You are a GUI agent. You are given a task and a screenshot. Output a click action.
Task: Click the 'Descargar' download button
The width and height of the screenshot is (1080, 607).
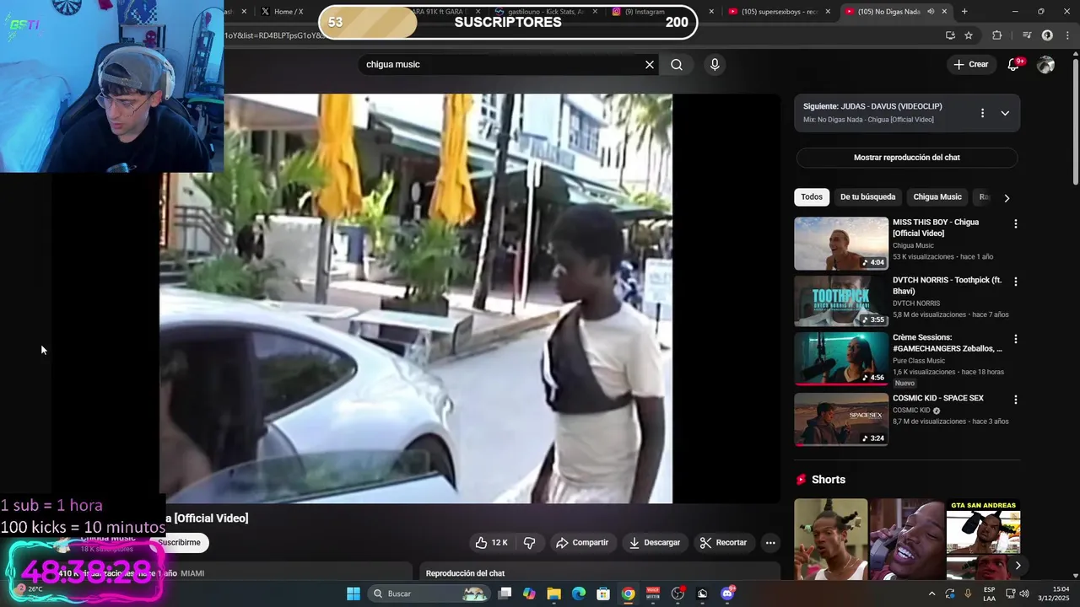coord(655,543)
